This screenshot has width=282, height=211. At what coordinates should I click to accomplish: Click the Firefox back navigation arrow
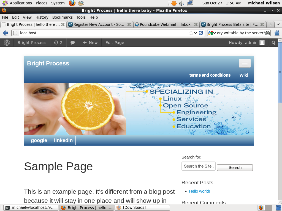click(5, 33)
